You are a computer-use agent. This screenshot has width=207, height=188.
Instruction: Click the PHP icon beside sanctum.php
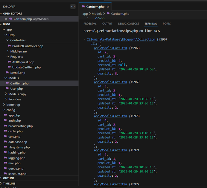(x=5, y=174)
